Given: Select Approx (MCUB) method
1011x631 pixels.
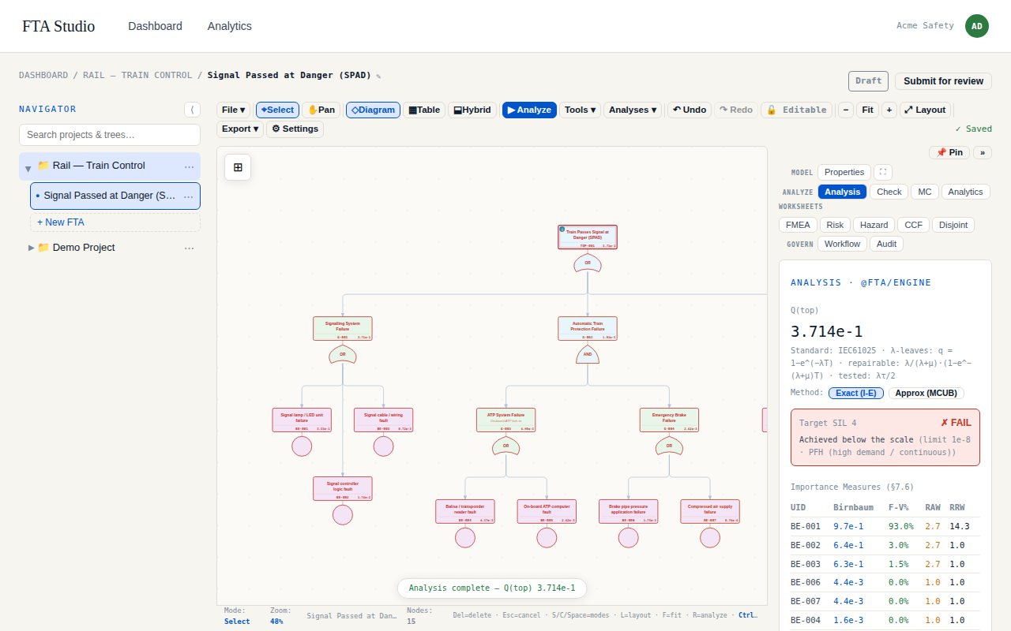Looking at the screenshot, I should [926, 393].
